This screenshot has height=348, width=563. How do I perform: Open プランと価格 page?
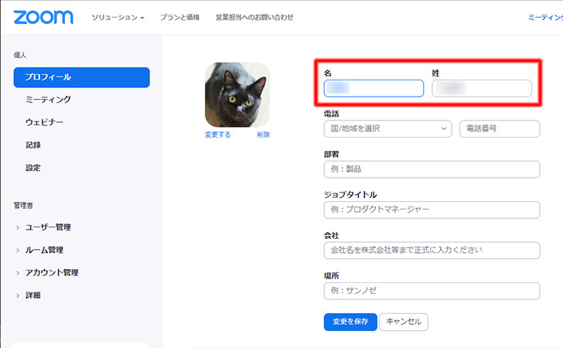[x=179, y=17]
